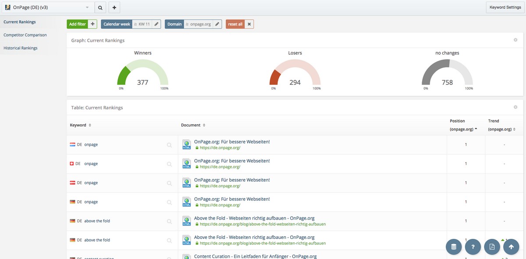Click the green Winners gauge

(x=143, y=72)
